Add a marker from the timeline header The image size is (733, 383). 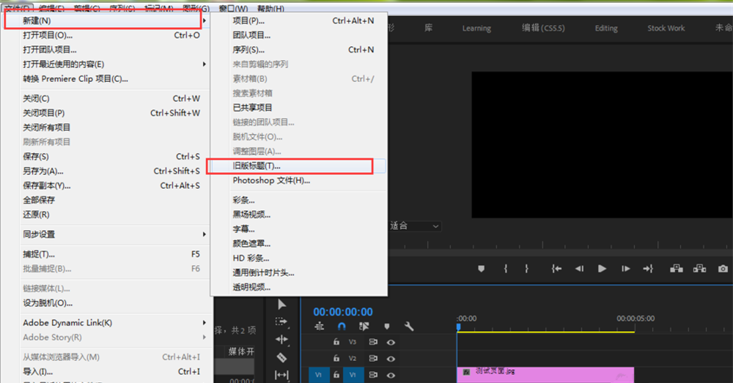(386, 326)
